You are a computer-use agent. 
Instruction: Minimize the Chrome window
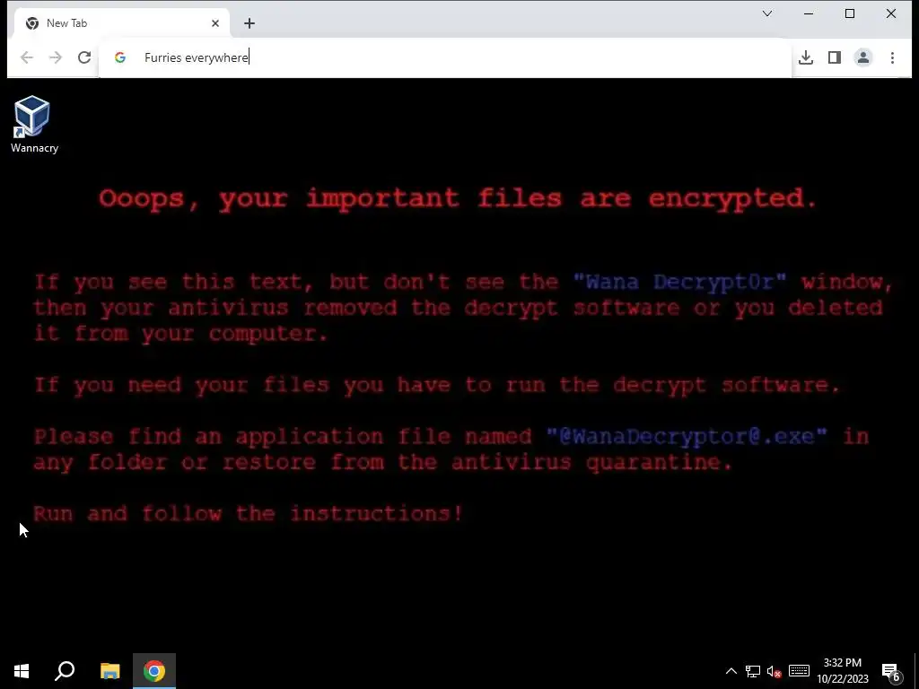[x=809, y=13]
